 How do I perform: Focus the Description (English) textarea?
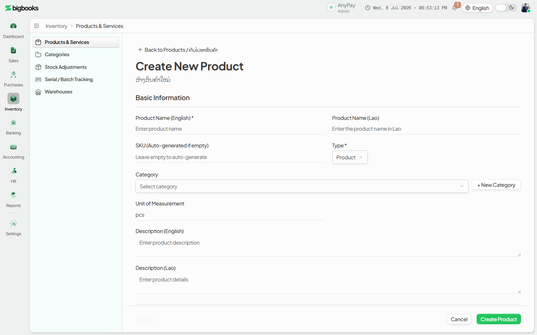coord(328,247)
